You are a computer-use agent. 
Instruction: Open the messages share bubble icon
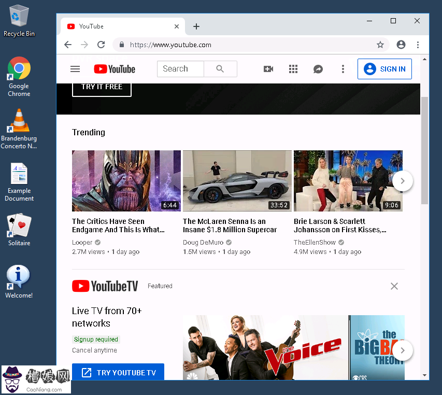coord(318,69)
